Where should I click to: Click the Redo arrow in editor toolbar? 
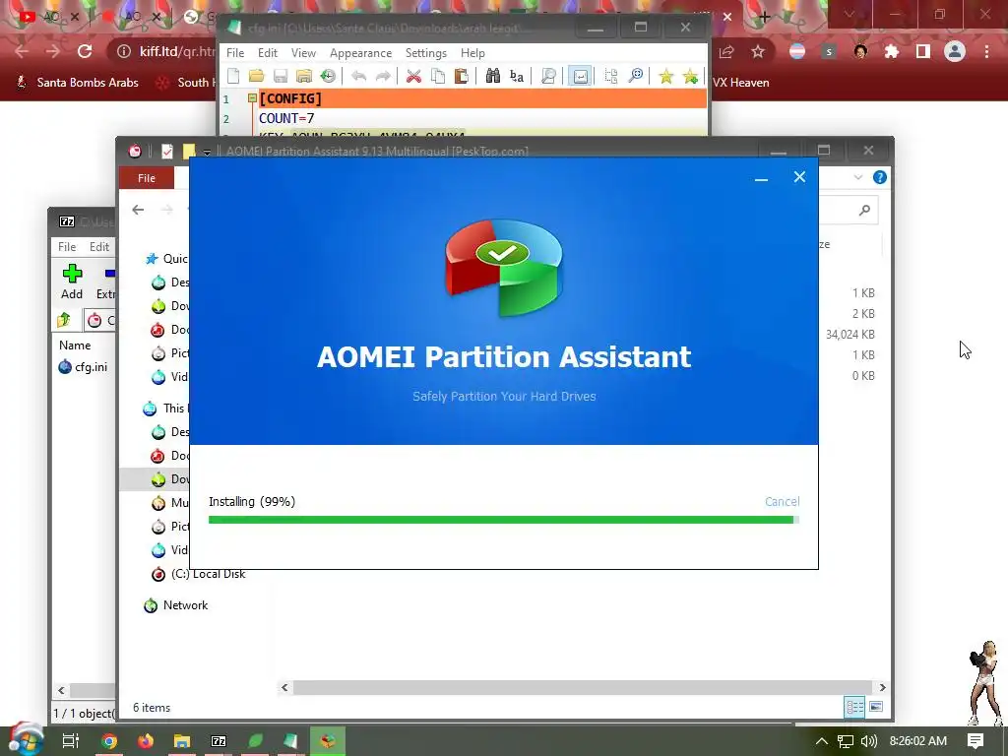click(383, 76)
